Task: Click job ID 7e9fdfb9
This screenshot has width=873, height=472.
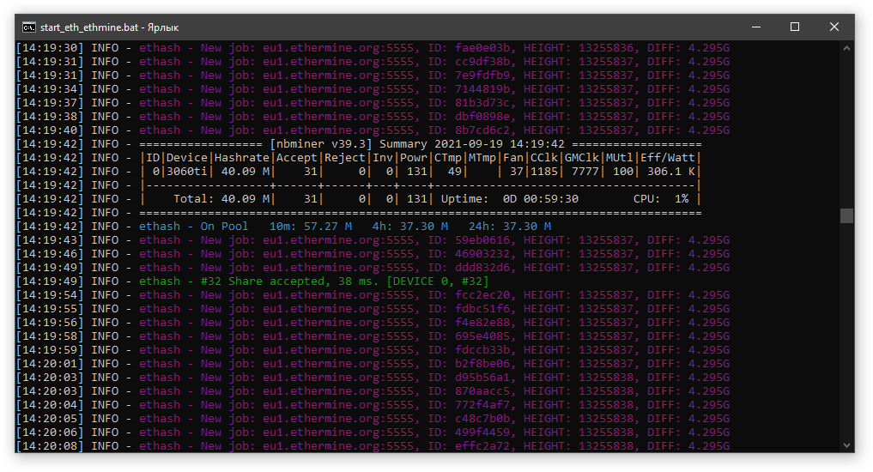Action: click(x=482, y=76)
